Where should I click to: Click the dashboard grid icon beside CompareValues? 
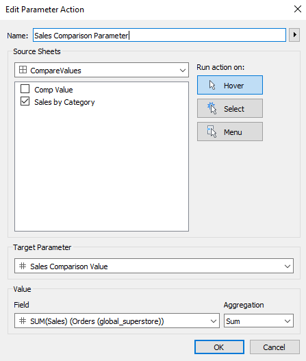[23, 70]
